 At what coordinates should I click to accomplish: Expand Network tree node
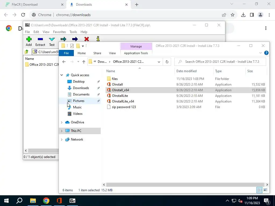coord(62,139)
